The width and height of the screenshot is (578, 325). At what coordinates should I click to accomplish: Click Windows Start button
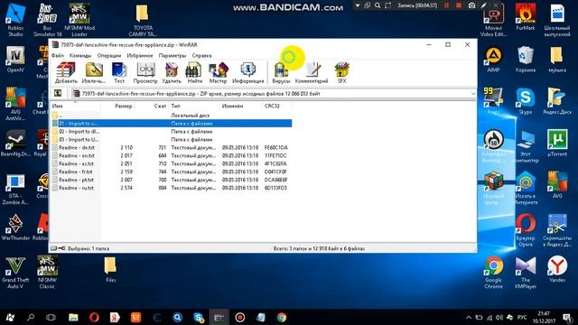click(10, 317)
